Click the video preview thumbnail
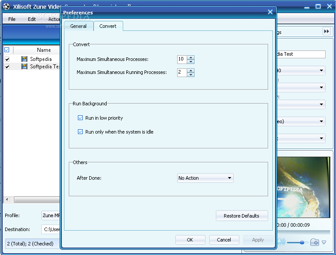This screenshot has width=336, height=255. [x=303, y=187]
